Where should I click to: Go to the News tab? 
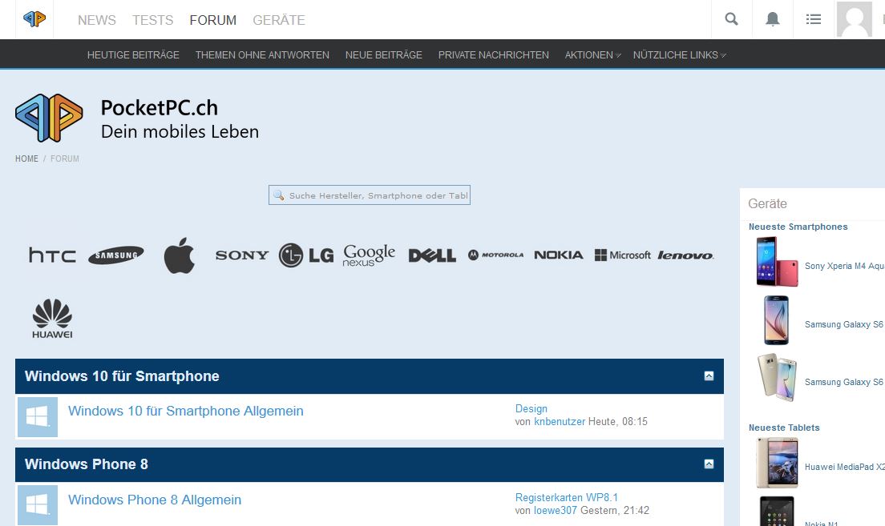(x=97, y=20)
